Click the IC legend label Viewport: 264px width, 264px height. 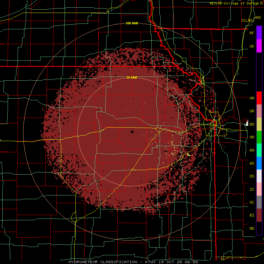click(x=252, y=189)
